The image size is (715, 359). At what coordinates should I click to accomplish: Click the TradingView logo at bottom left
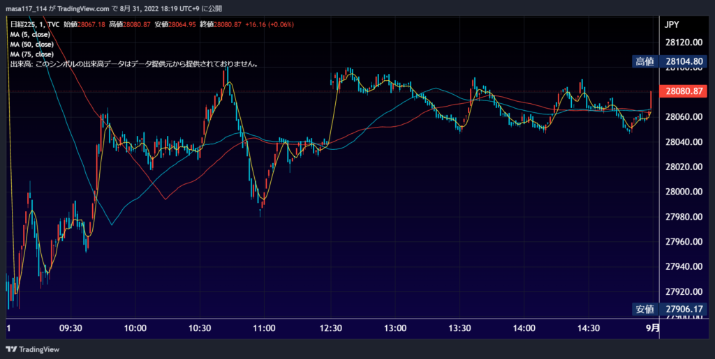coord(32,349)
